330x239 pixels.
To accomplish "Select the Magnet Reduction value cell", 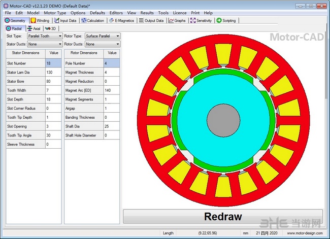I will (112, 81).
